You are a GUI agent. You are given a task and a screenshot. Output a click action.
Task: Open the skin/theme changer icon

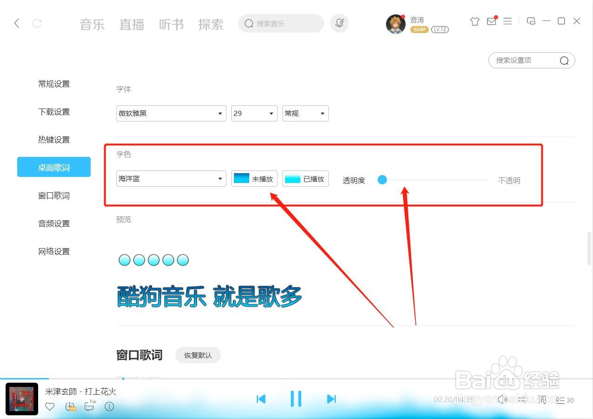click(474, 21)
